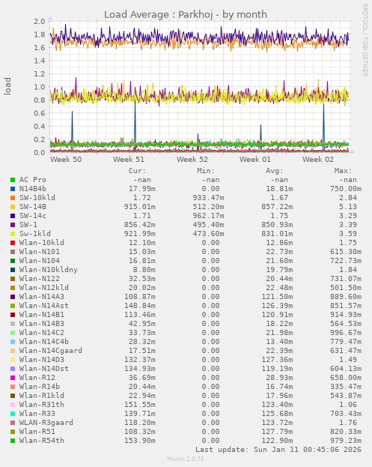Click the 2.0 y-axis tick label
The image size is (372, 467).
pos(39,22)
